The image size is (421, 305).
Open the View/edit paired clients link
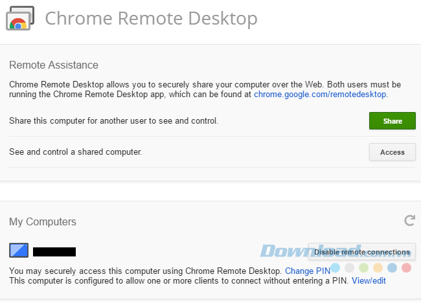coord(369,281)
